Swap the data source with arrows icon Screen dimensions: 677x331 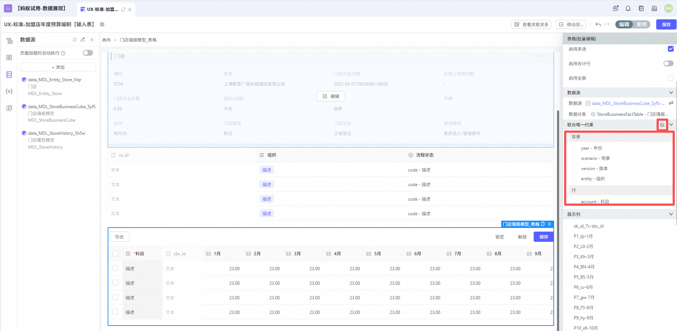[x=671, y=103]
